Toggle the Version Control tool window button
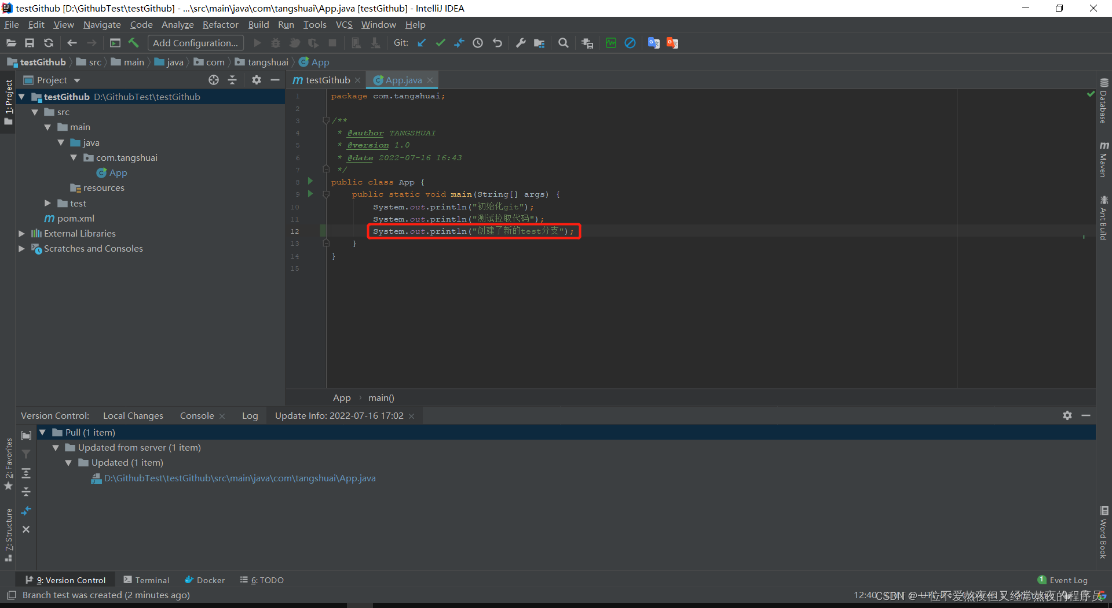1112x608 pixels. pos(65,580)
